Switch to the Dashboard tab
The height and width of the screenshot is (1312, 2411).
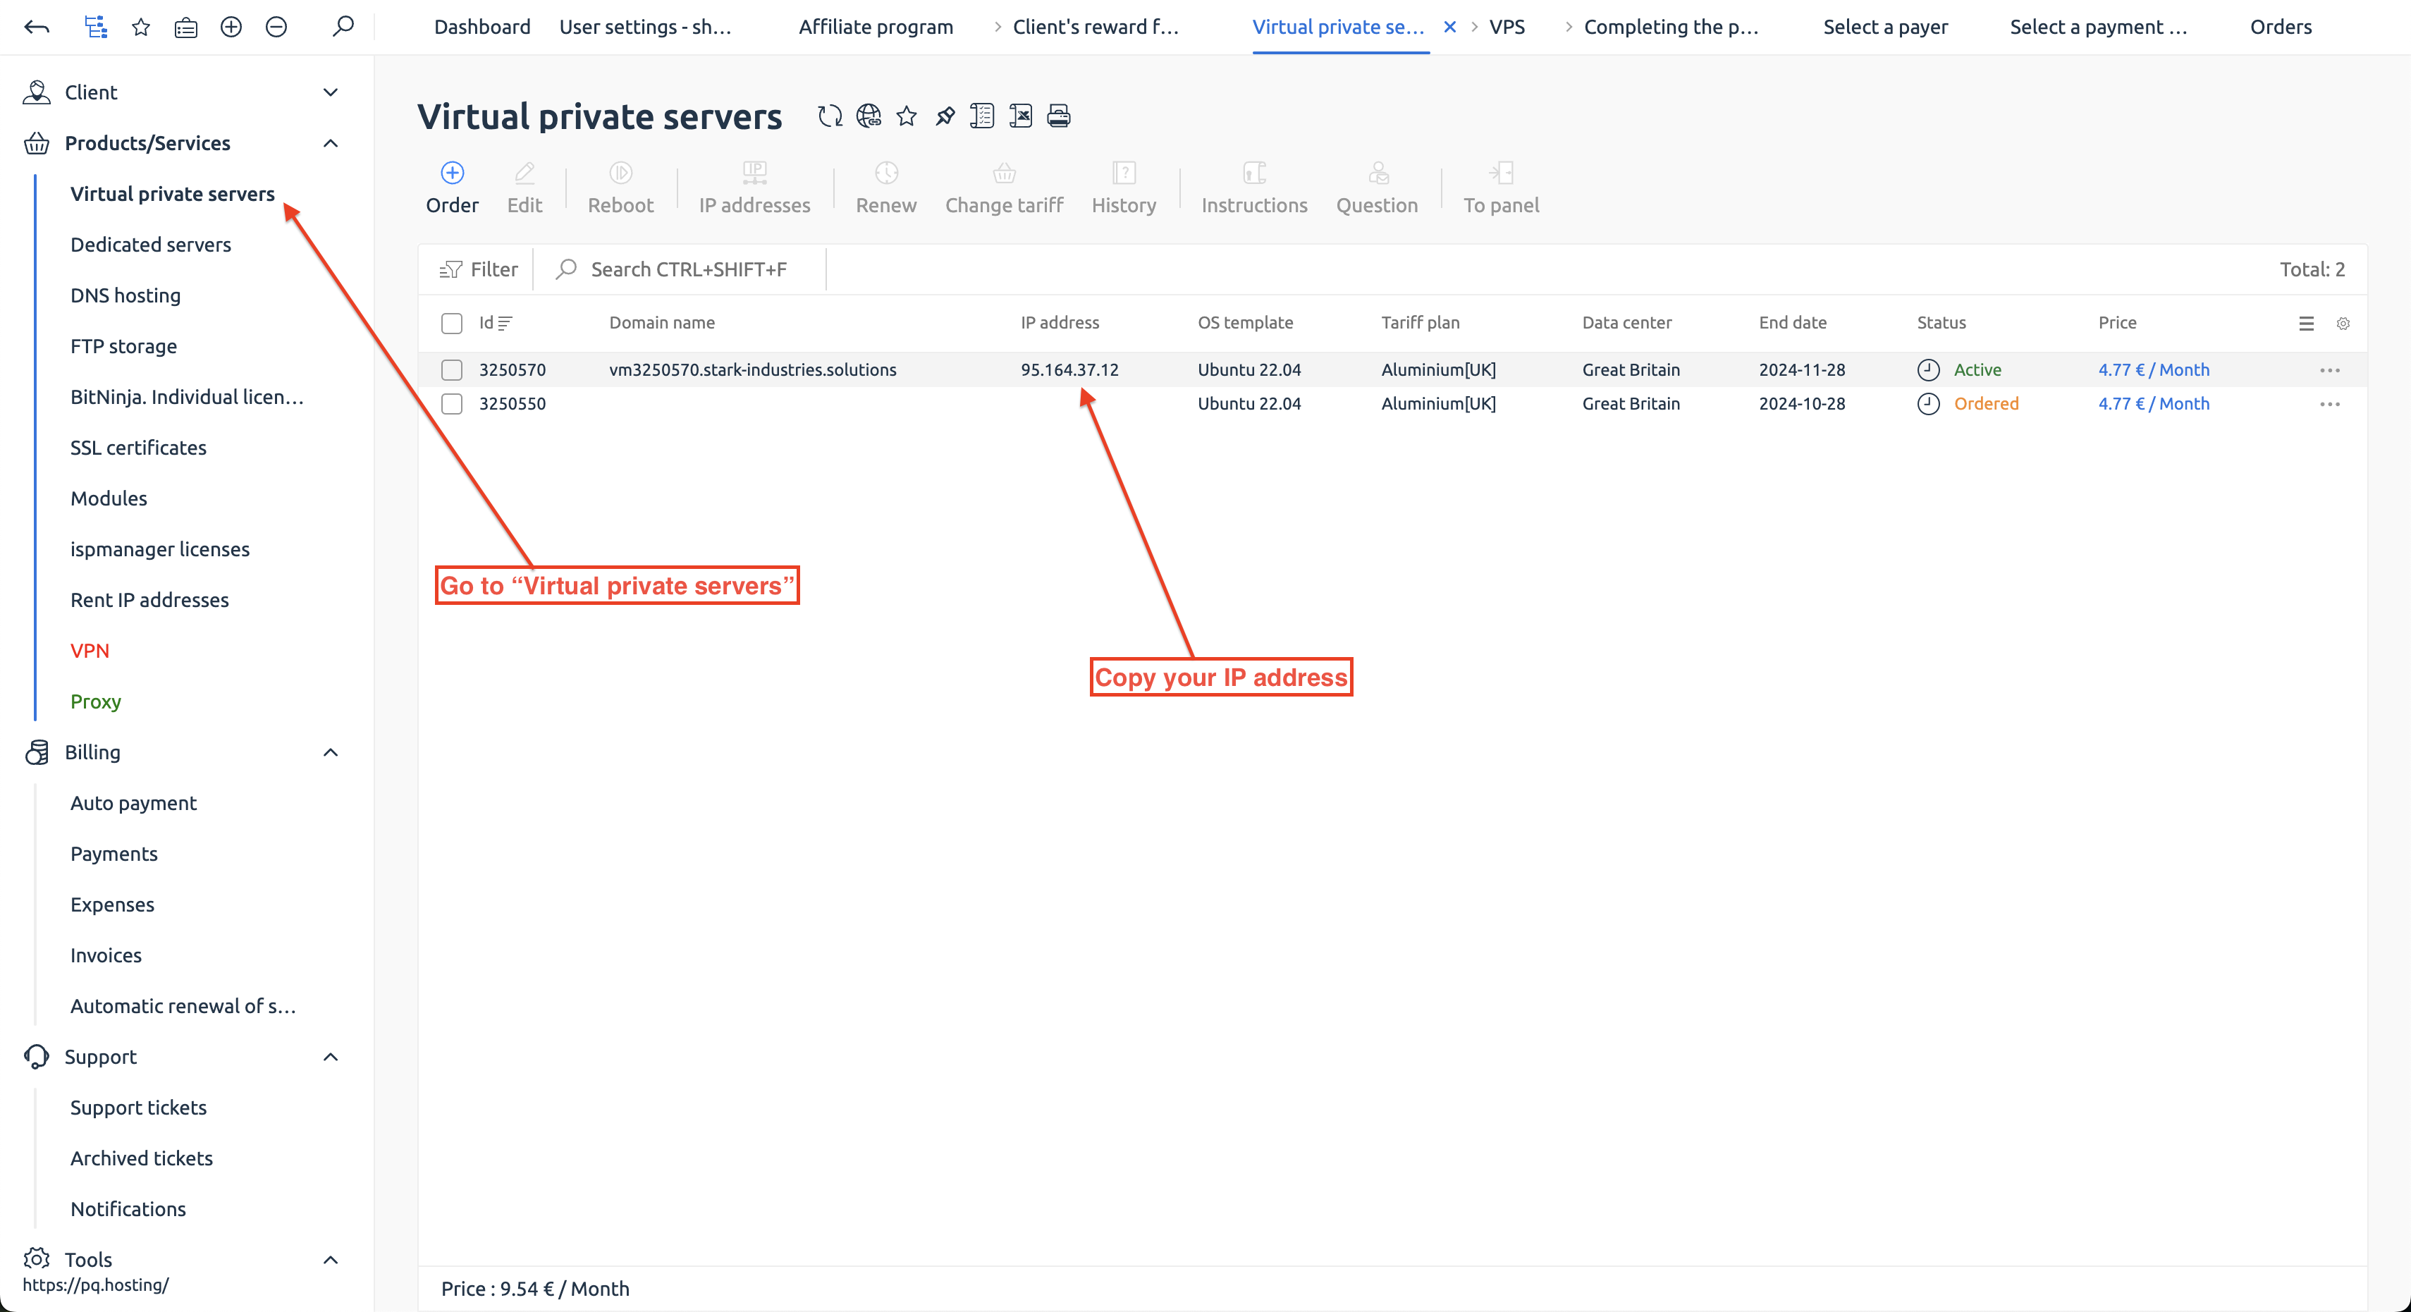(x=482, y=27)
